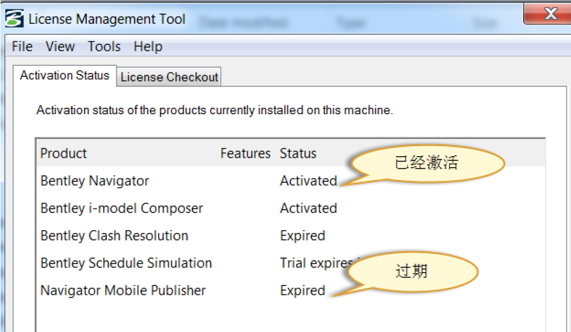The width and height of the screenshot is (571, 332).
Task: Select the Navigator Mobile Publisher row
Action: [290, 290]
